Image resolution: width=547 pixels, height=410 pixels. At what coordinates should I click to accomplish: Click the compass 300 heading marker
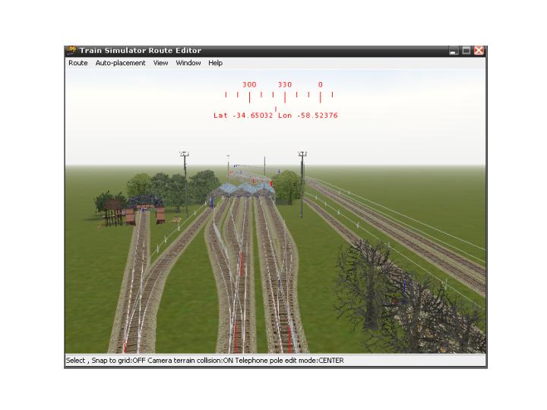coord(249,85)
